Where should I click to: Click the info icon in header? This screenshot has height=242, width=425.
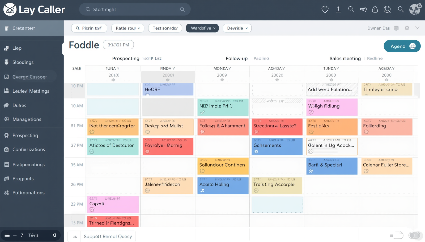tap(338, 10)
